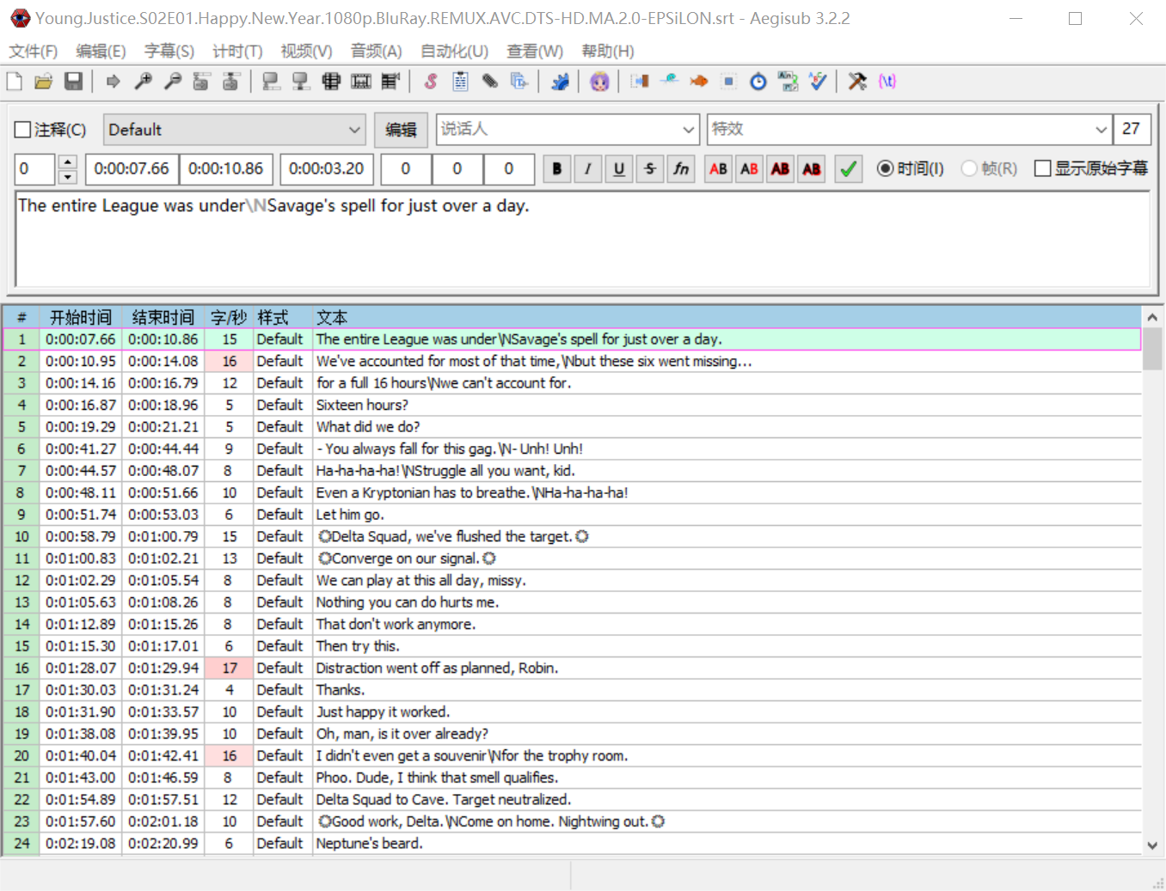Viewport: 1166px width, 891px height.
Task: Toggle Italic formatting button
Action: click(x=588, y=168)
